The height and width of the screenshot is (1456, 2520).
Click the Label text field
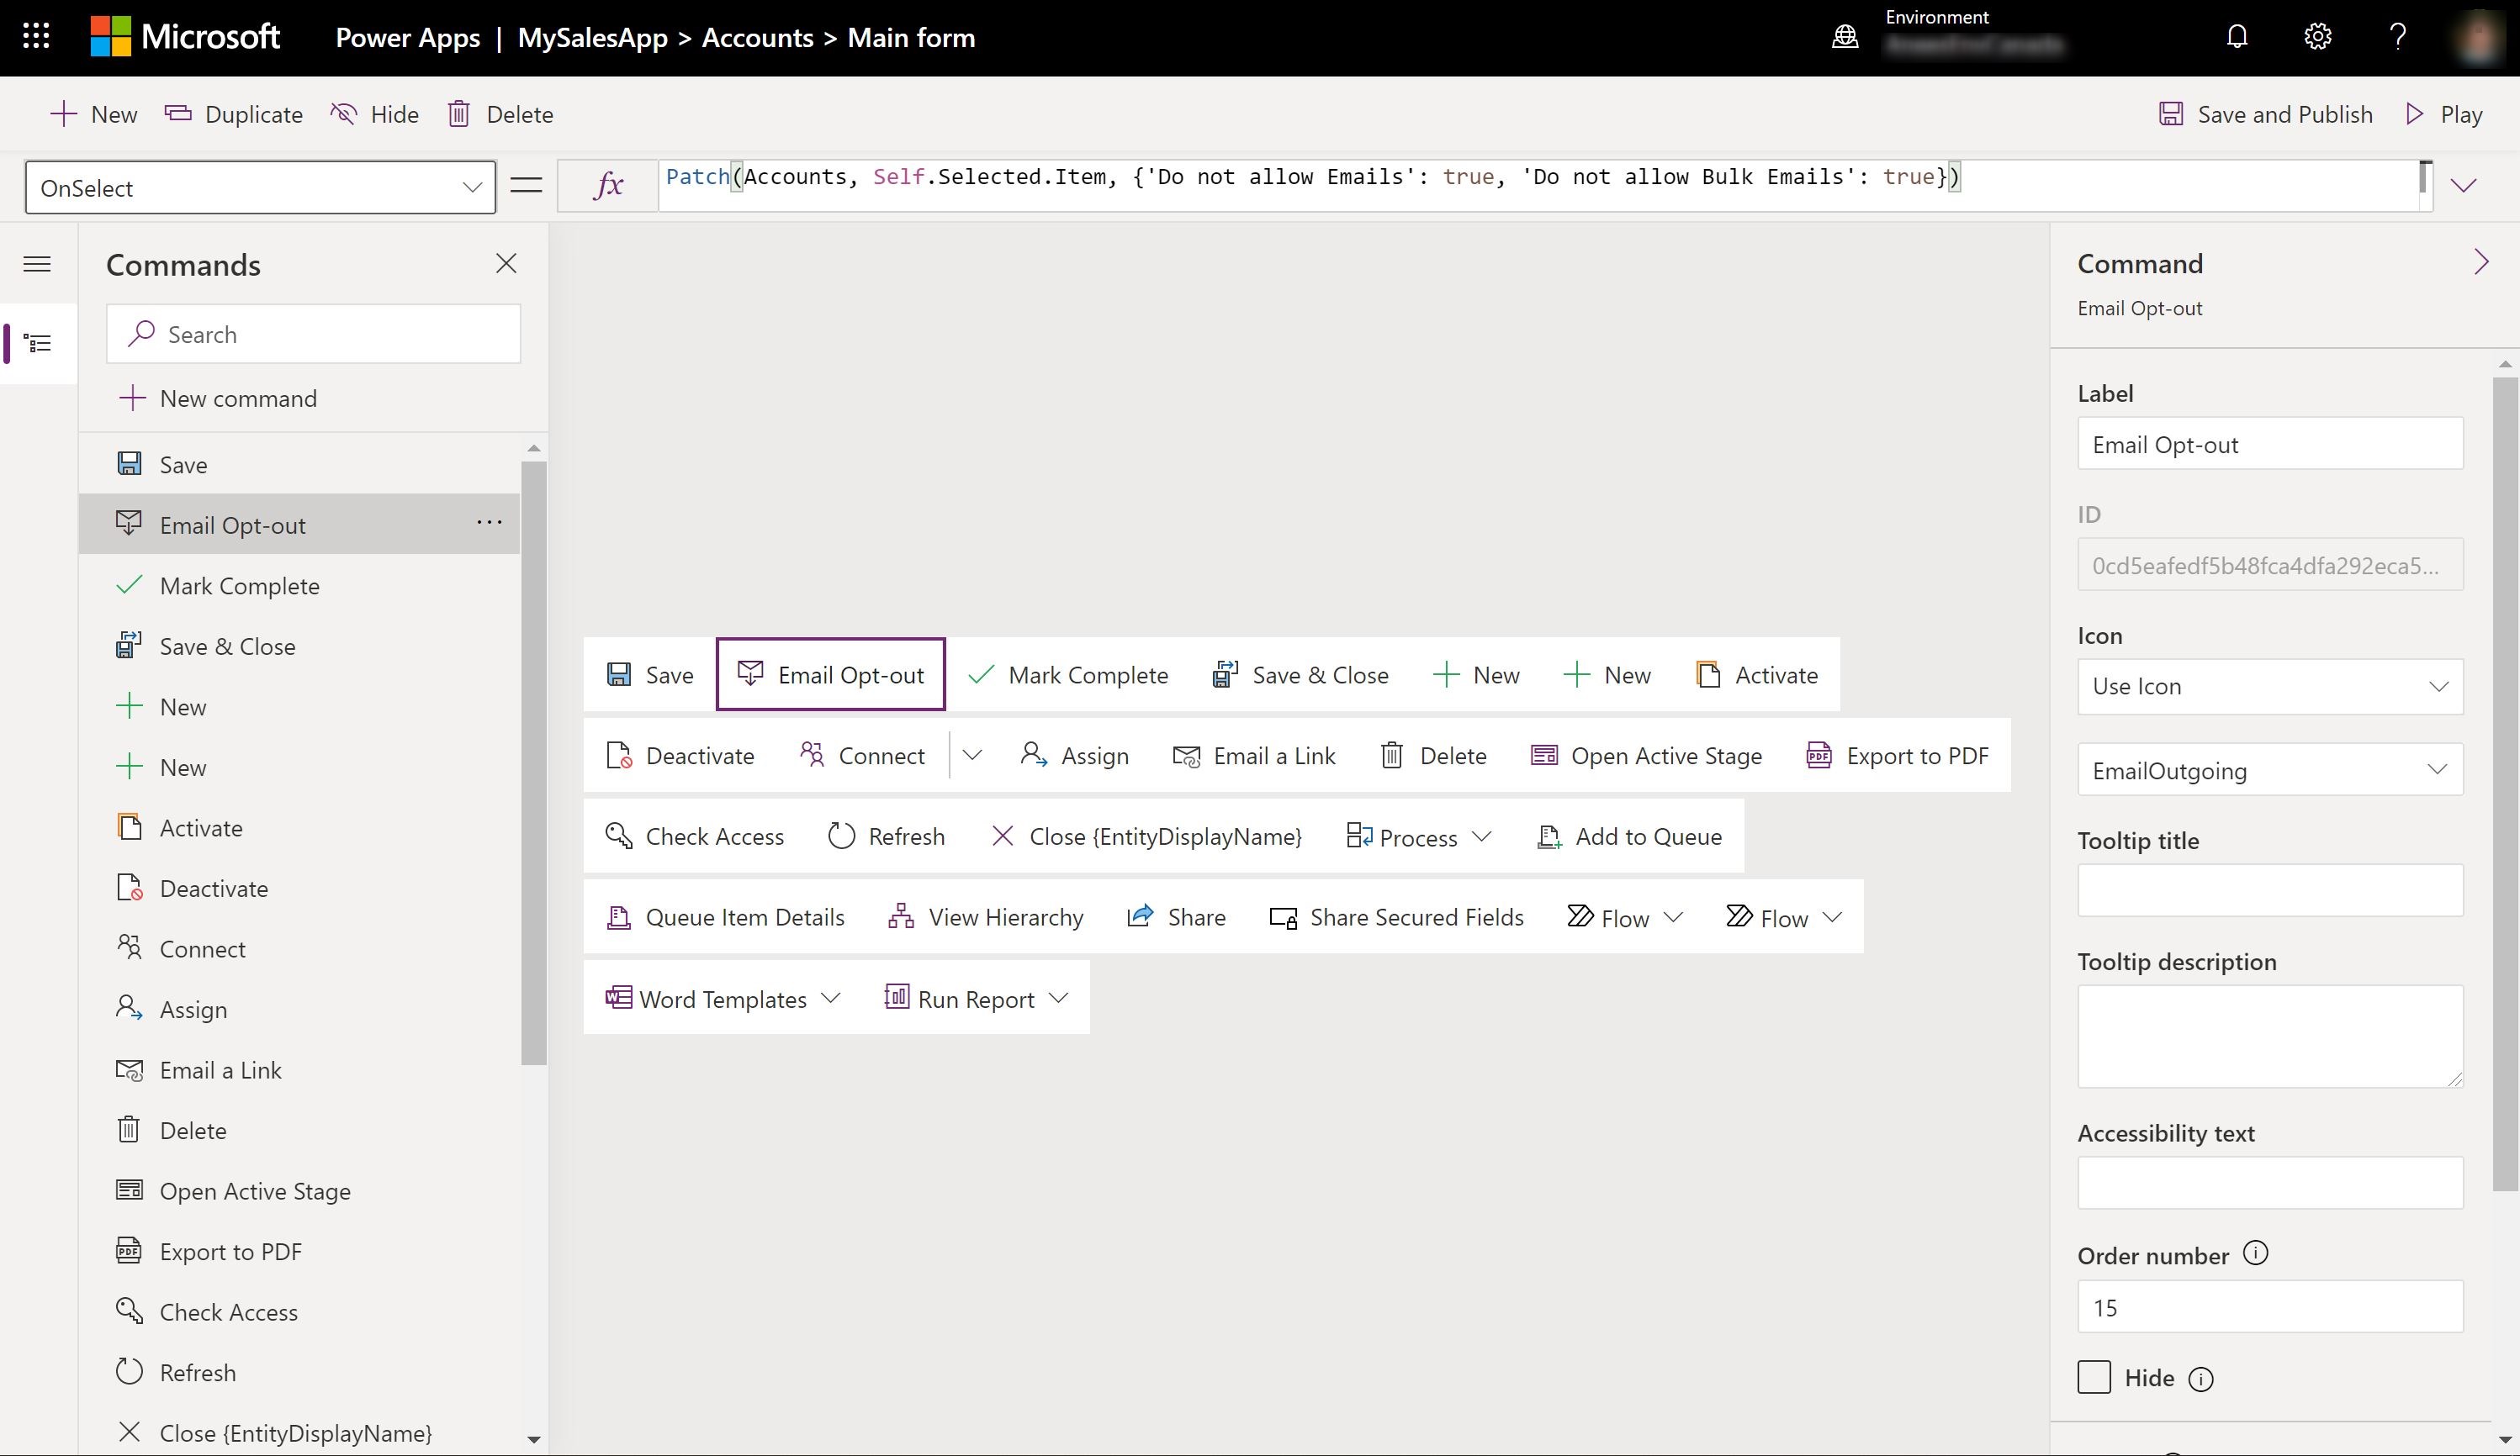pyautogui.click(x=2270, y=444)
